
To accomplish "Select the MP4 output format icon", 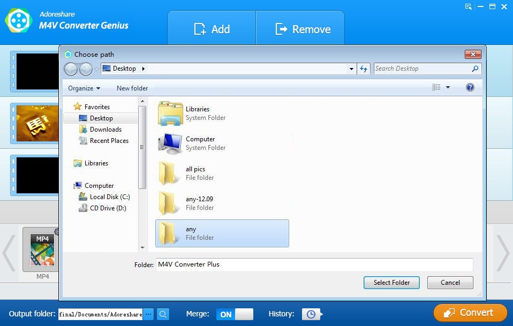I will pyautogui.click(x=42, y=249).
